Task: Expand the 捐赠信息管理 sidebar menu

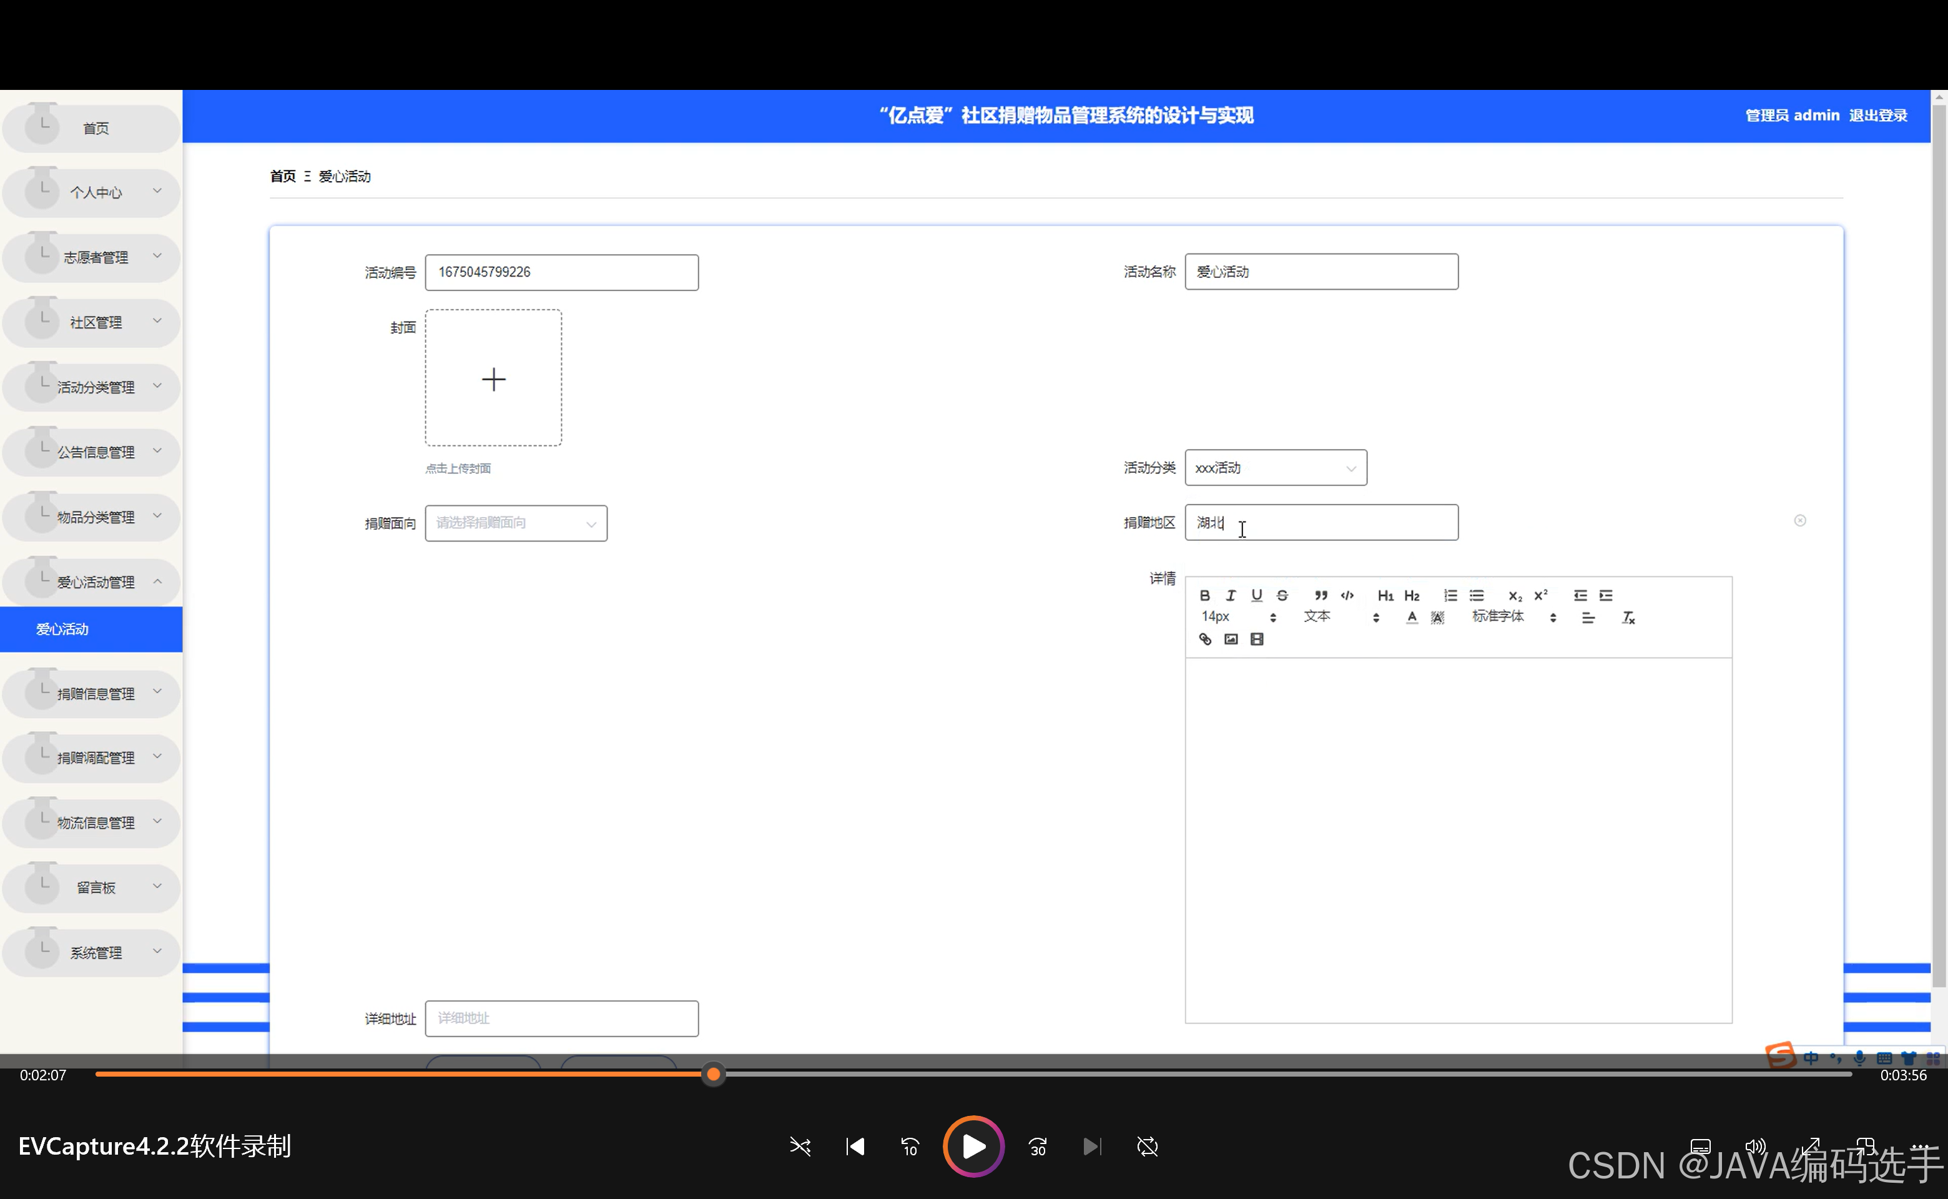Action: pos(91,694)
